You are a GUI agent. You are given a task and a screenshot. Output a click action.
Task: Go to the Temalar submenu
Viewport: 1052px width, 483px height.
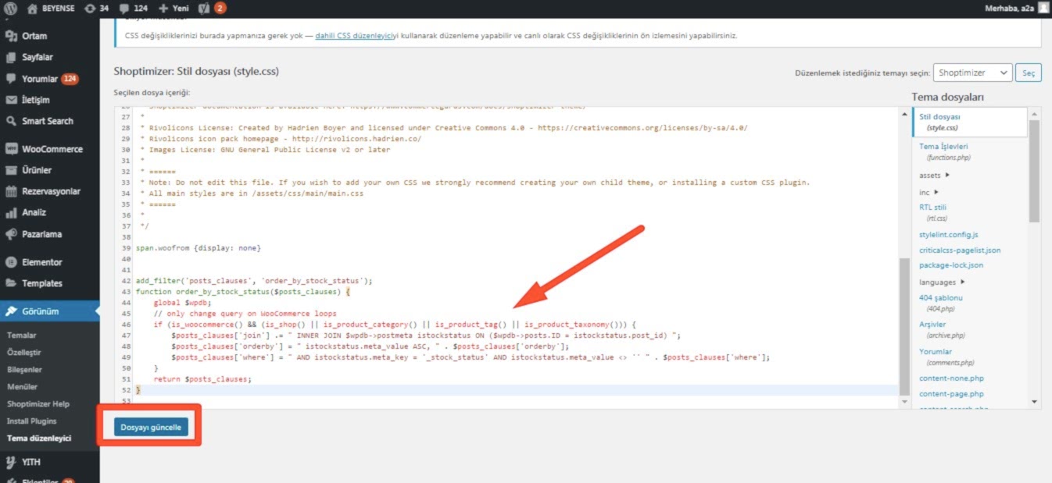click(x=22, y=335)
